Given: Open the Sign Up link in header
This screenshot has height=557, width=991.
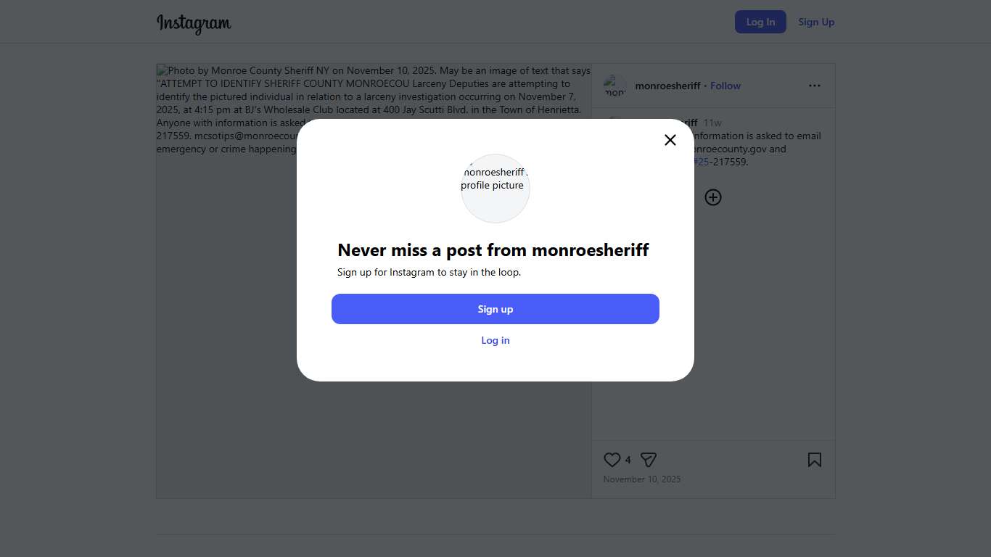Looking at the screenshot, I should pos(816,22).
